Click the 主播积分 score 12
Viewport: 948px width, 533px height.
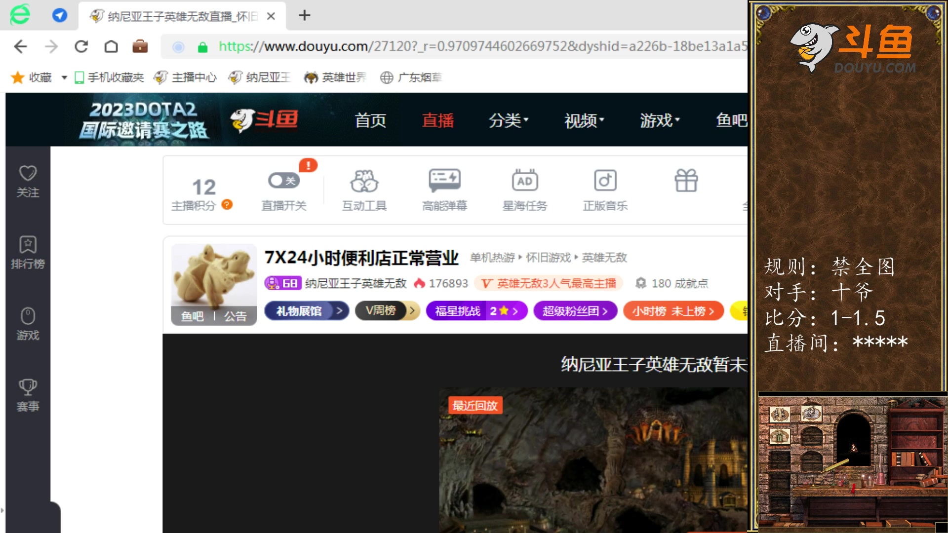point(203,187)
